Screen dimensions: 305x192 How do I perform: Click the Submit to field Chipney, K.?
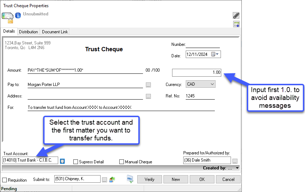click(x=77, y=179)
